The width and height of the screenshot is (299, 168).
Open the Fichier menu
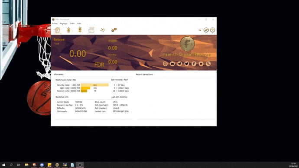tap(55, 24)
